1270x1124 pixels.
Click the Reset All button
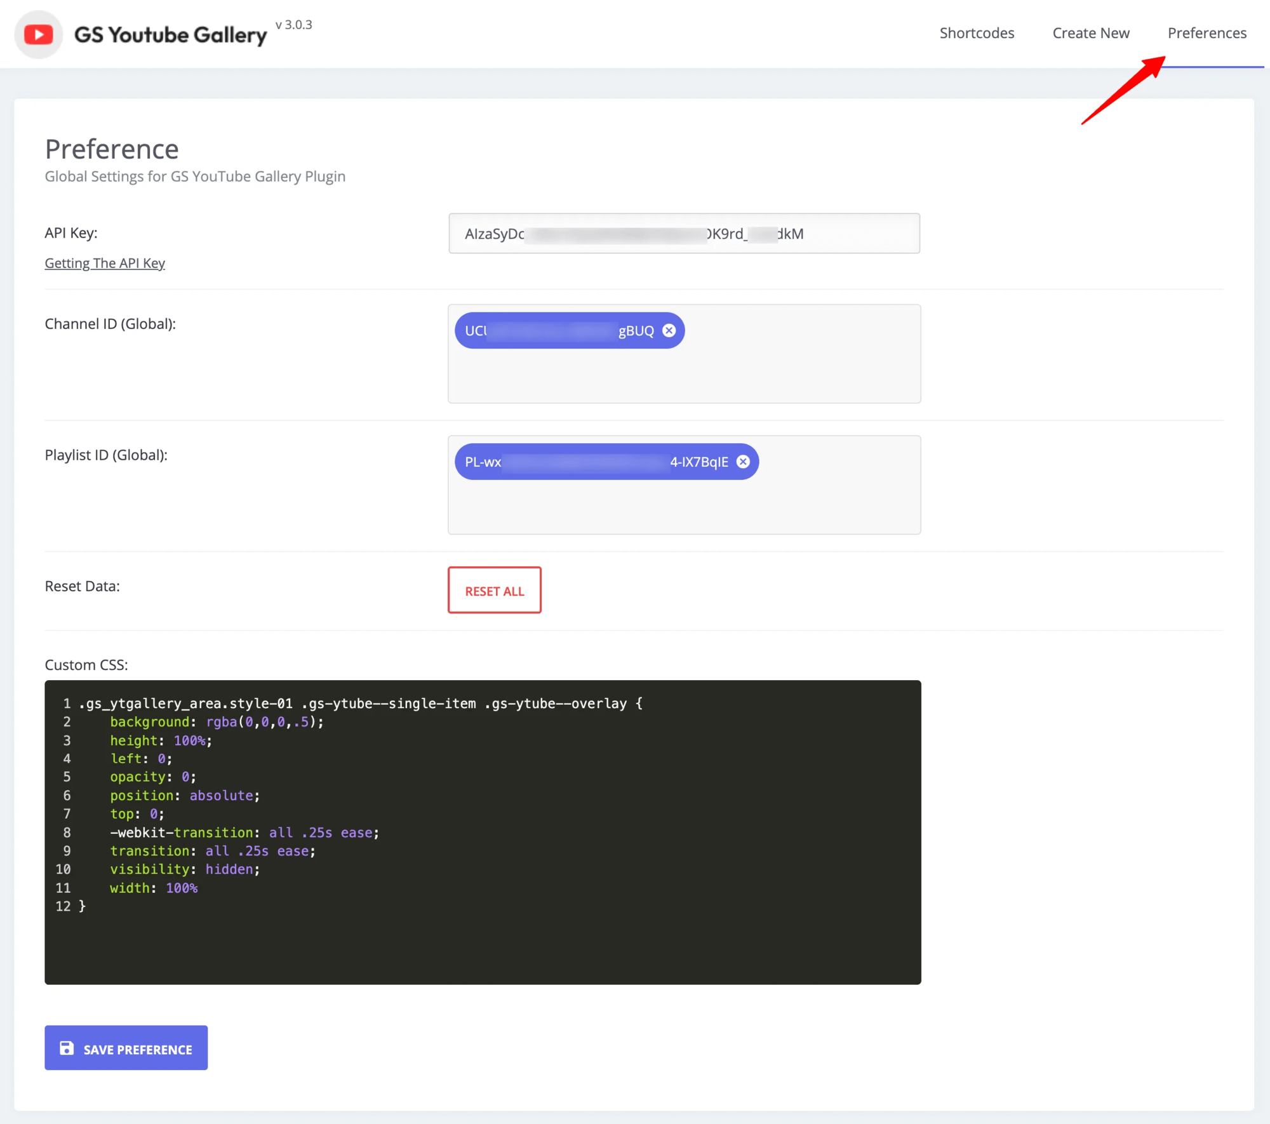[495, 590]
